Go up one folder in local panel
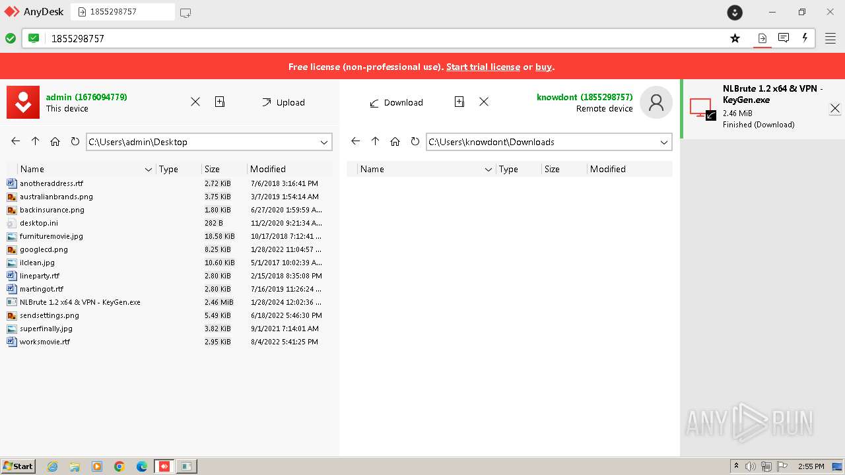Screen dimensions: 845x475 (x=36, y=141)
